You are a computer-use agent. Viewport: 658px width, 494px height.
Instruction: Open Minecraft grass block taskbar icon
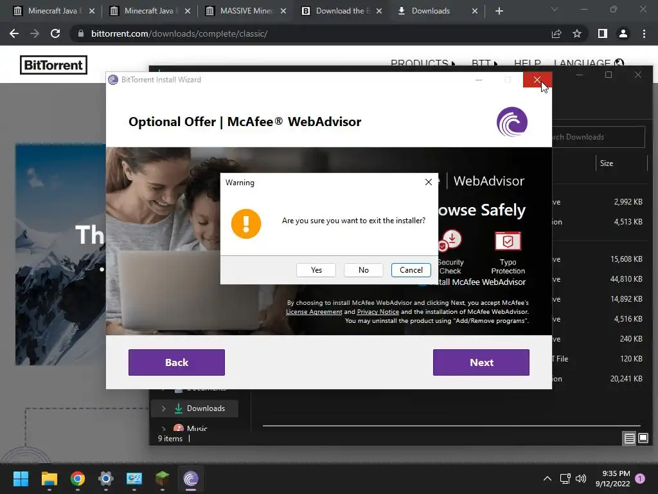click(x=163, y=479)
